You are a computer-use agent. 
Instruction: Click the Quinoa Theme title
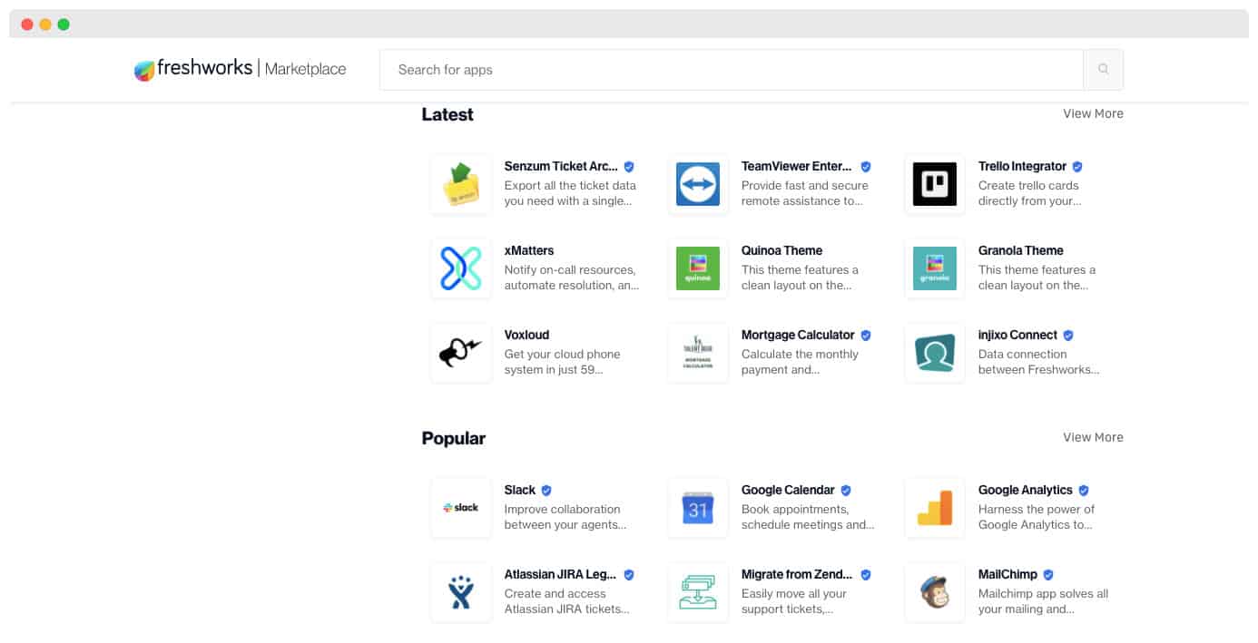point(781,250)
